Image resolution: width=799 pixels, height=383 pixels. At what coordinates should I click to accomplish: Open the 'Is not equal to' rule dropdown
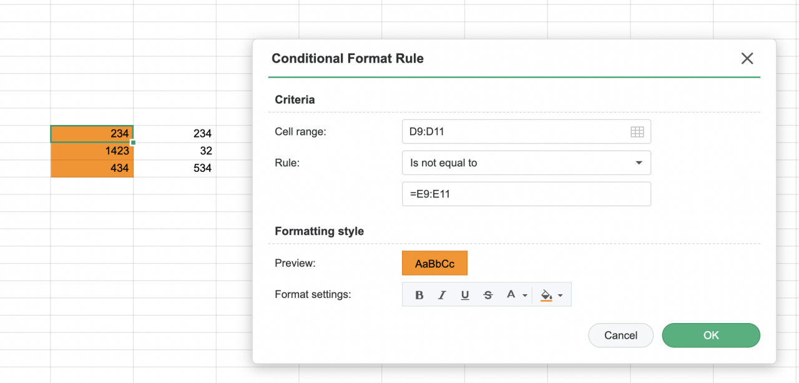(526, 162)
